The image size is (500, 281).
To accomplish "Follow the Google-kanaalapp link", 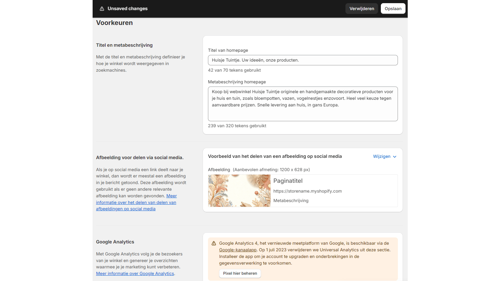I will pos(238,250).
